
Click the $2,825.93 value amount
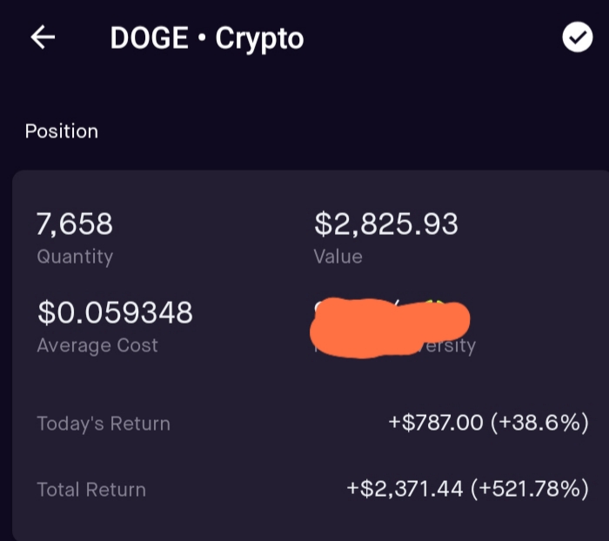coord(386,224)
